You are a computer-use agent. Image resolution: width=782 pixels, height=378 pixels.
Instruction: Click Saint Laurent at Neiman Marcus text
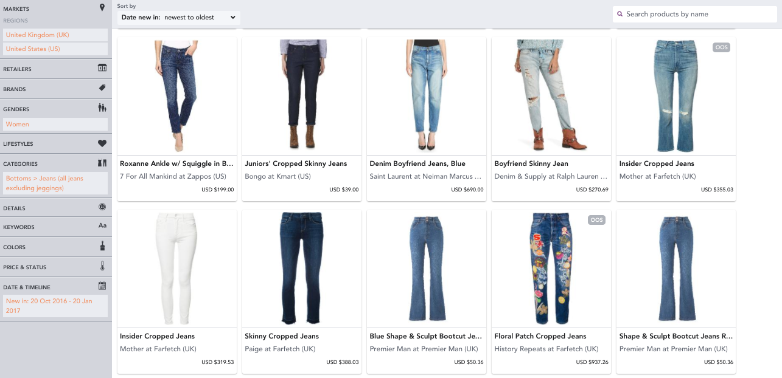(426, 176)
